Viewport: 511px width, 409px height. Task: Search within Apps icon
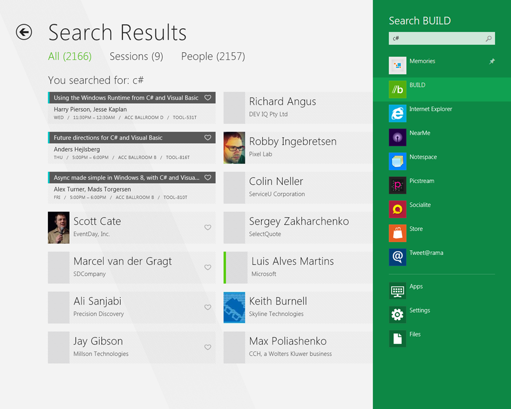[397, 291]
